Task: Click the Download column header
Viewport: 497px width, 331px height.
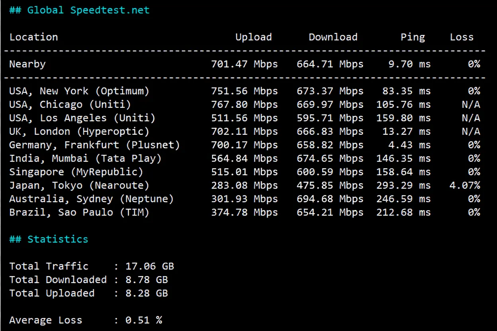Action: [x=333, y=37]
